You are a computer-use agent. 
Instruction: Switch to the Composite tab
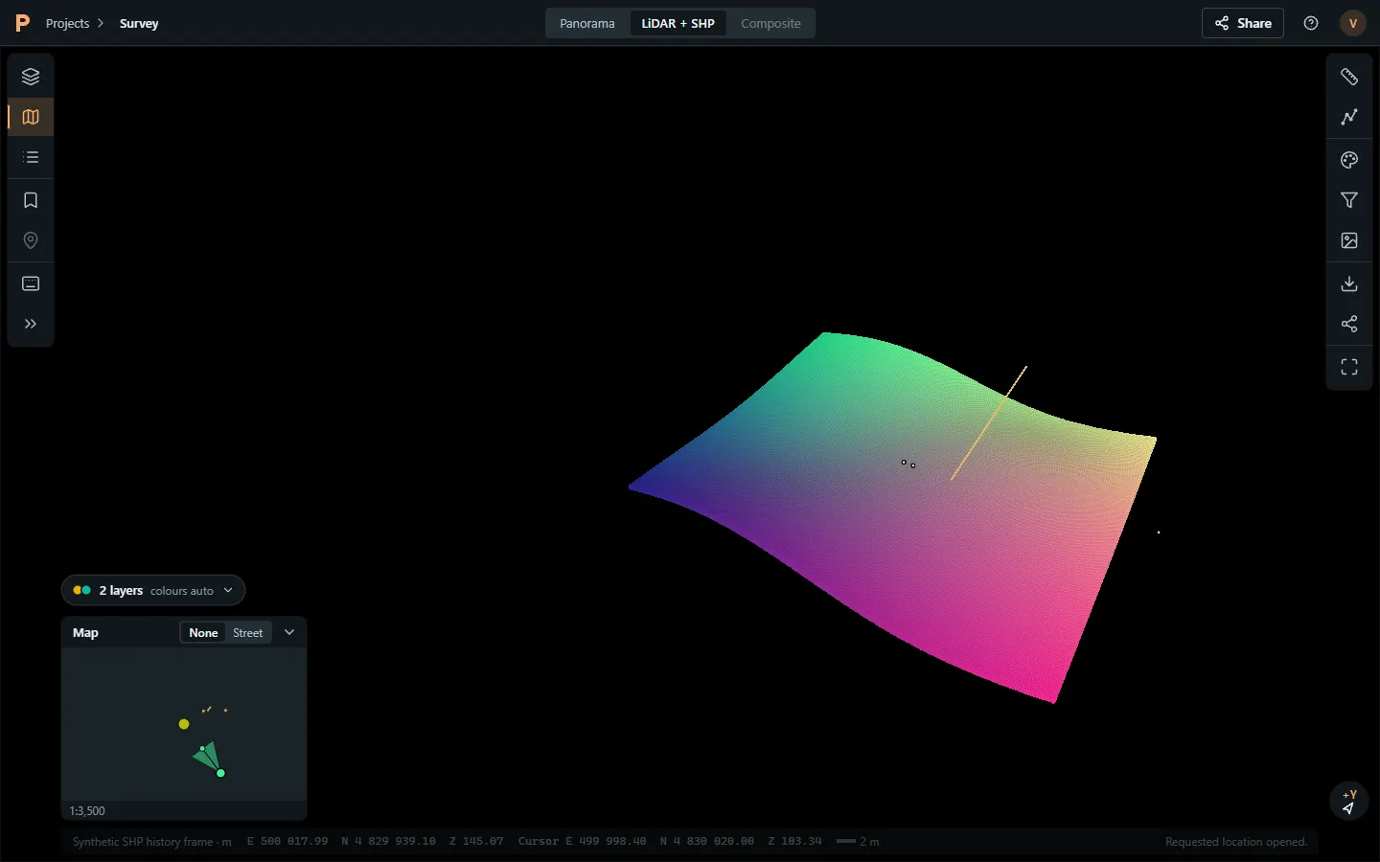click(770, 23)
